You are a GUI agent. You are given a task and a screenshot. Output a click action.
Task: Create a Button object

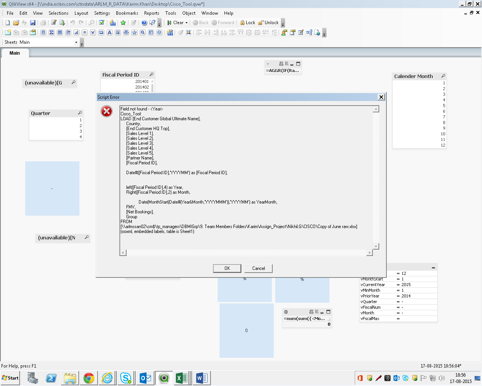(x=101, y=32)
